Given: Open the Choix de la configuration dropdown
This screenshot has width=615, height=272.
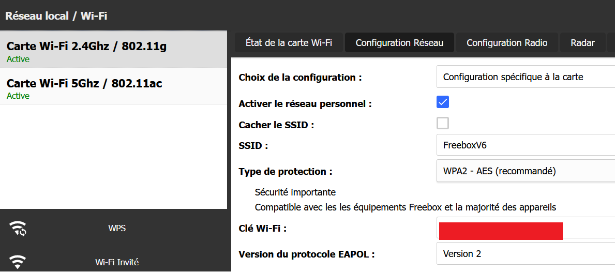Looking at the screenshot, I should (x=526, y=77).
